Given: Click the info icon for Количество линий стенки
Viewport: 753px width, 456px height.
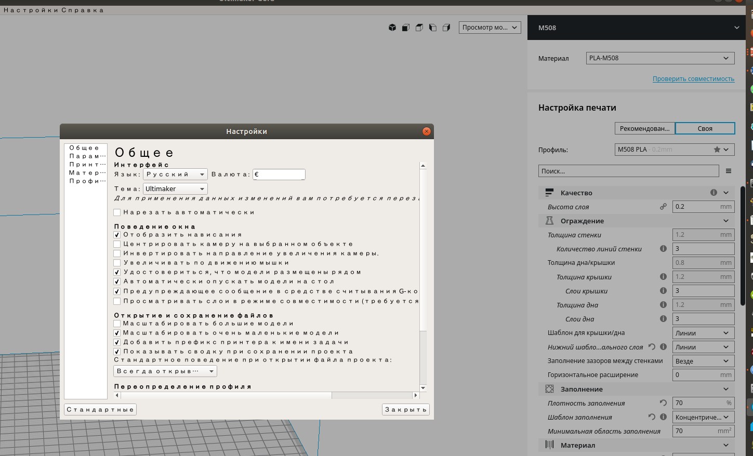Looking at the screenshot, I should 663,249.
